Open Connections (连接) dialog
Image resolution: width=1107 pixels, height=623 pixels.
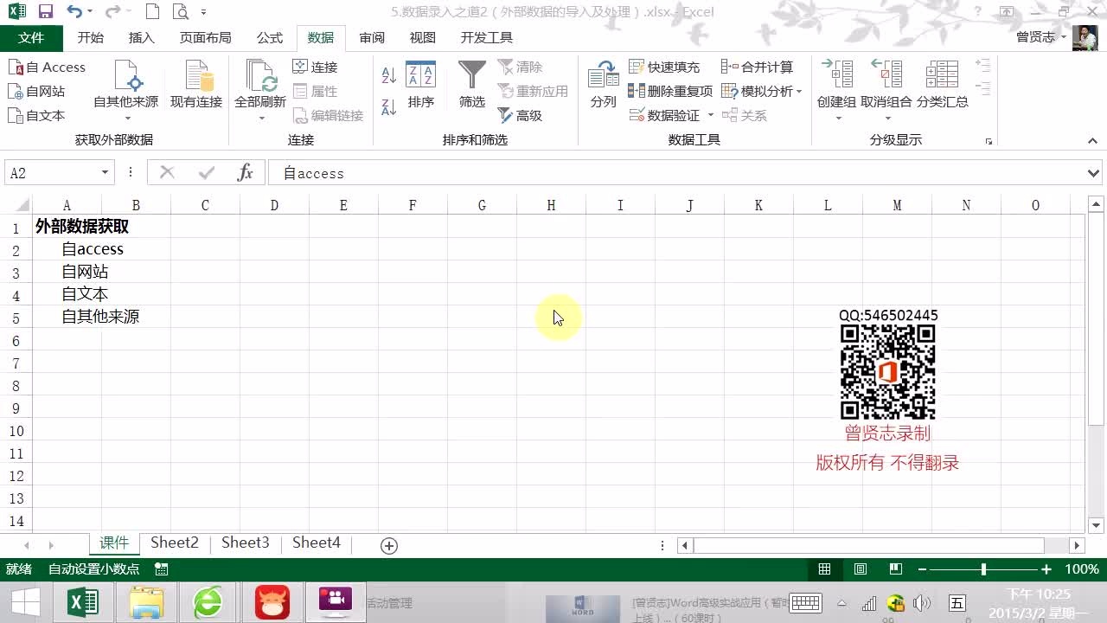(x=316, y=67)
